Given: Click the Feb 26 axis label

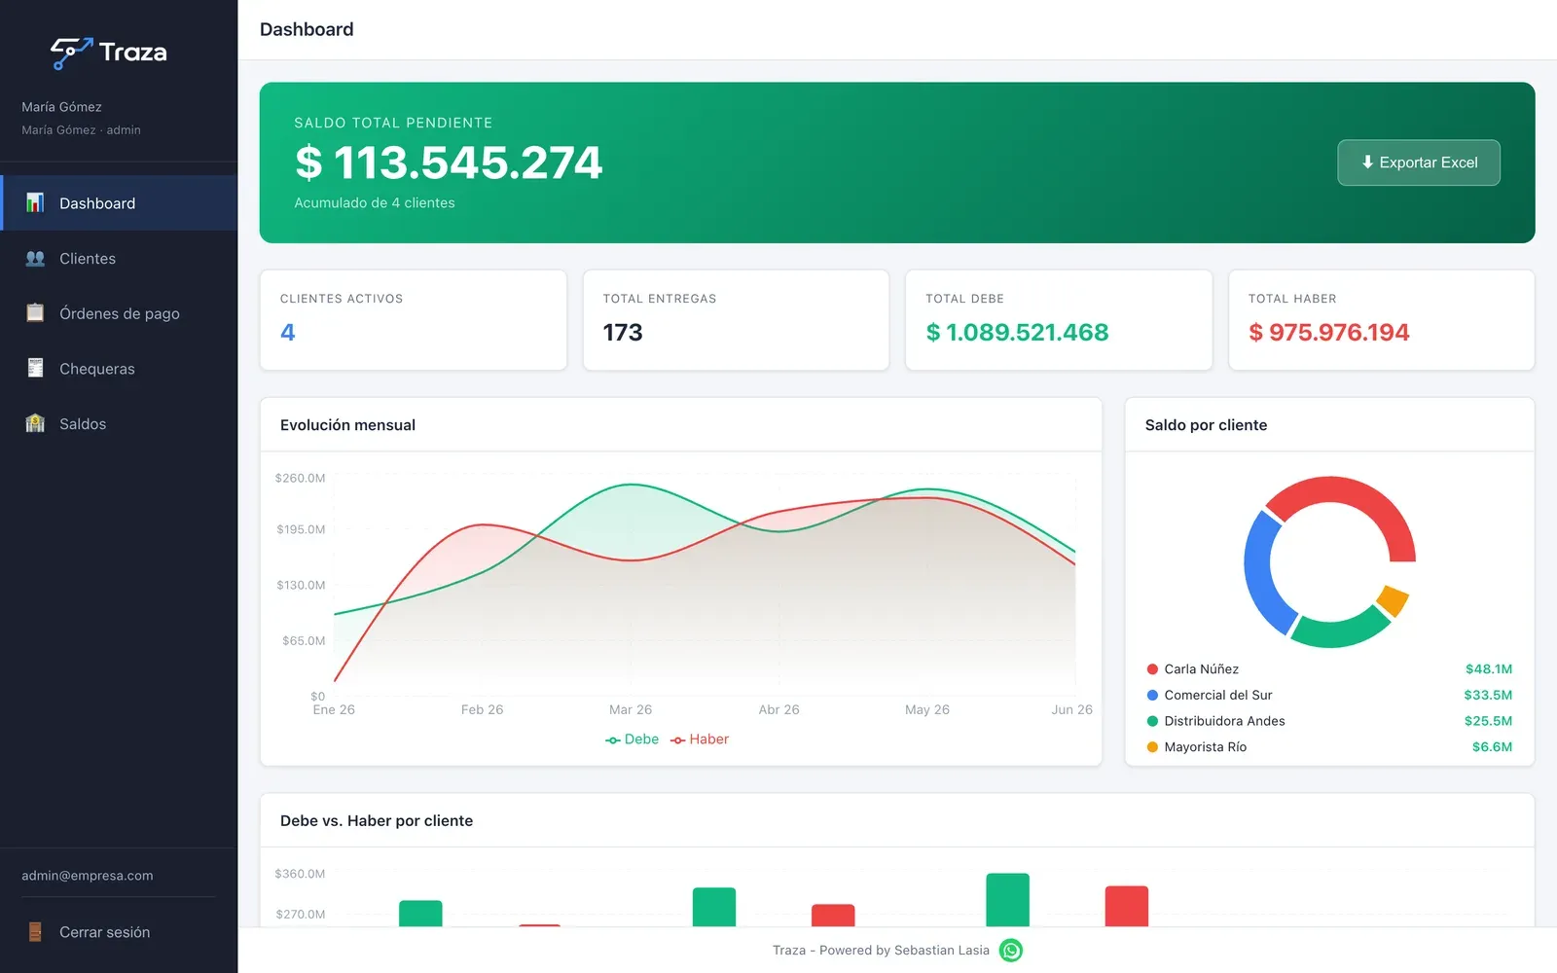Looking at the screenshot, I should pos(482,709).
